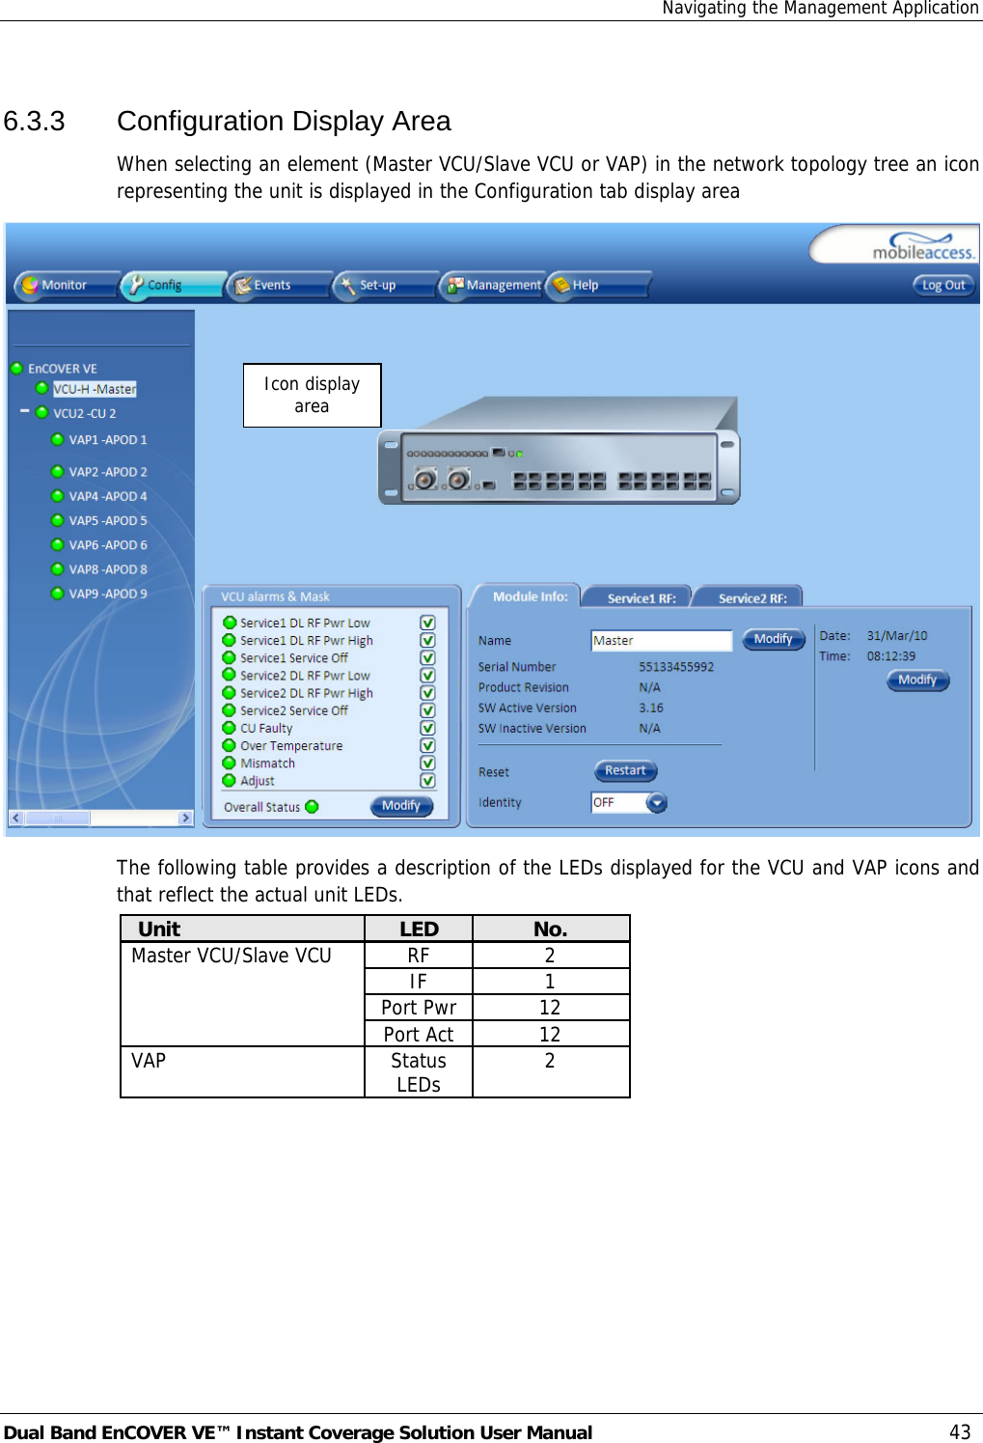Toggle Adjust mask checkbox

[427, 780]
